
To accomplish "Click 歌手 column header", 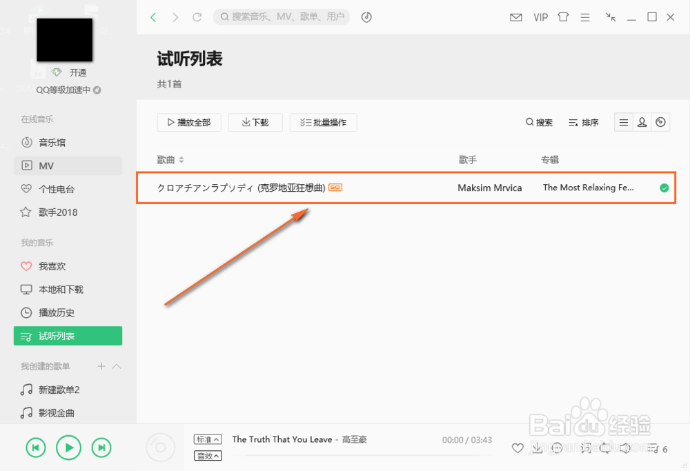I will pos(468,160).
